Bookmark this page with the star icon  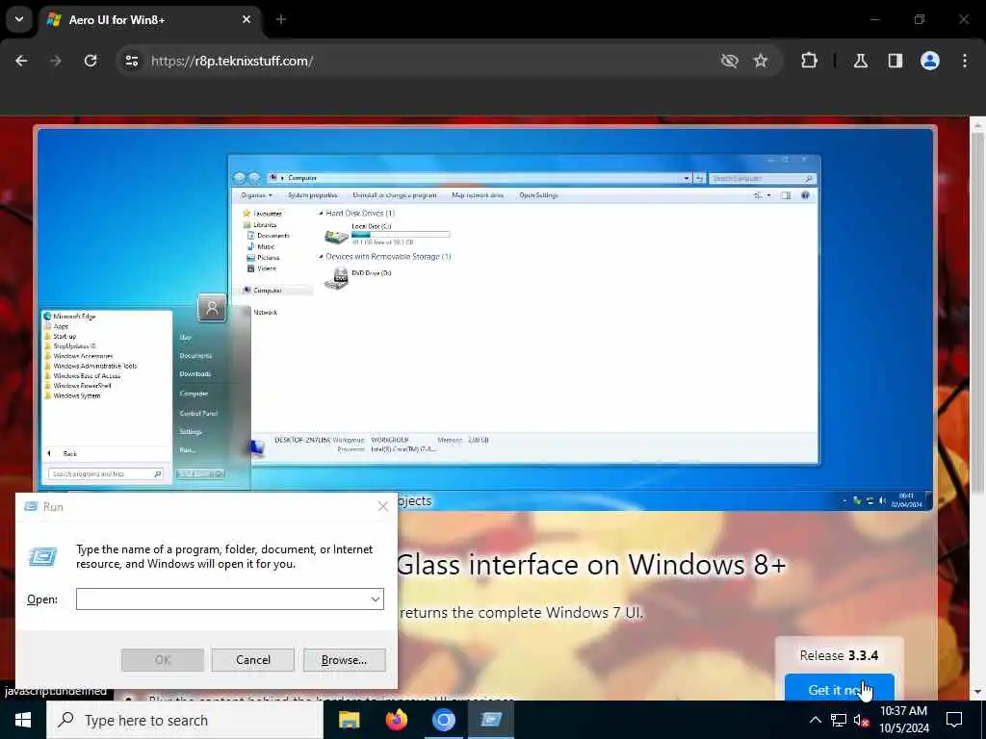(x=761, y=61)
